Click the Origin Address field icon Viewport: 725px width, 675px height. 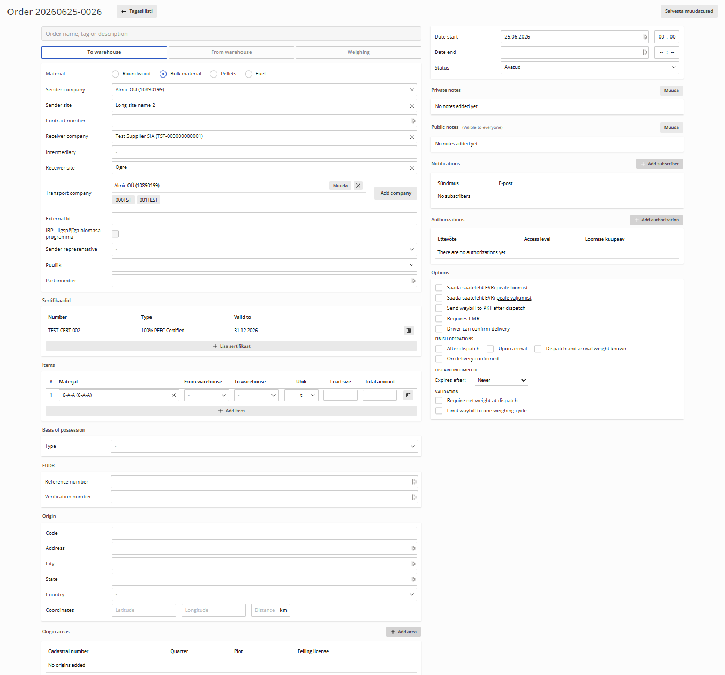pyautogui.click(x=413, y=548)
